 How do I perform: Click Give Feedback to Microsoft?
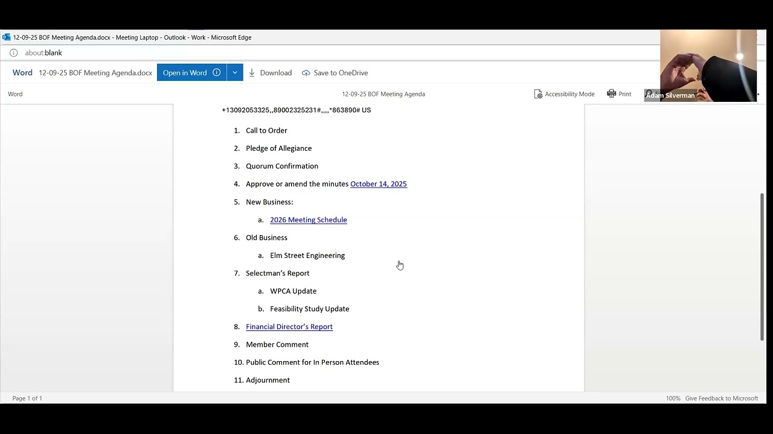(x=721, y=398)
